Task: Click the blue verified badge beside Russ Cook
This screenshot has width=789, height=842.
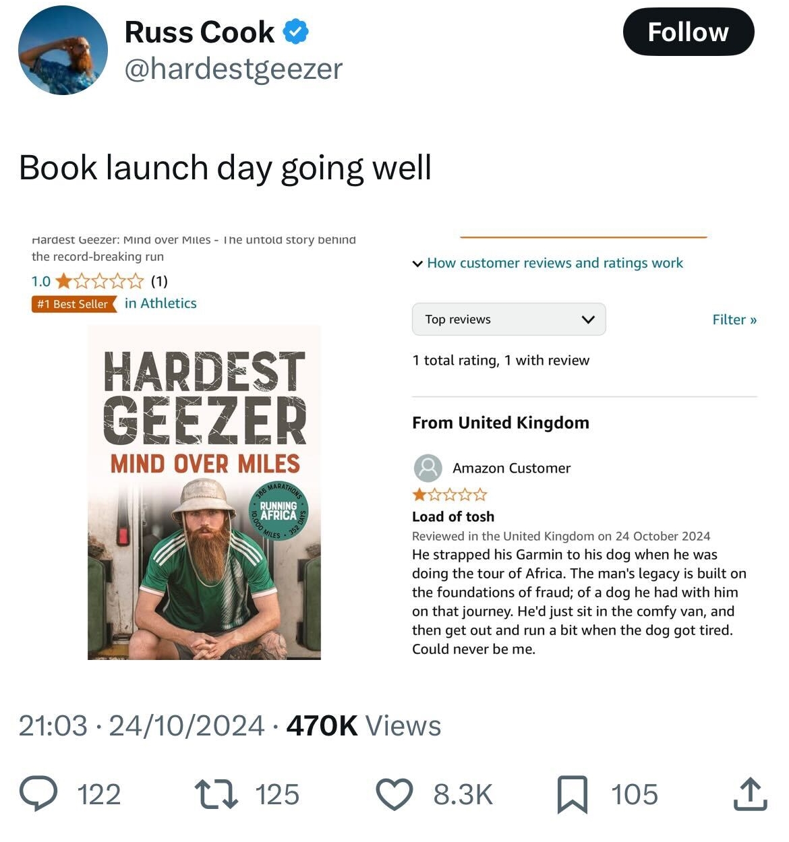Action: tap(295, 30)
